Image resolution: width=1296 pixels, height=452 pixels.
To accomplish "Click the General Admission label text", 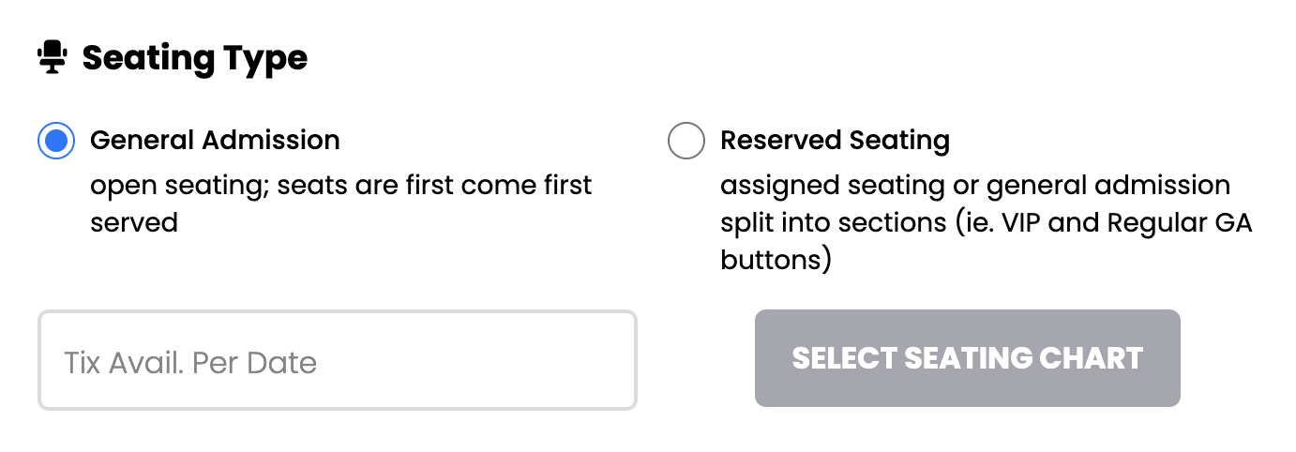I will [215, 141].
